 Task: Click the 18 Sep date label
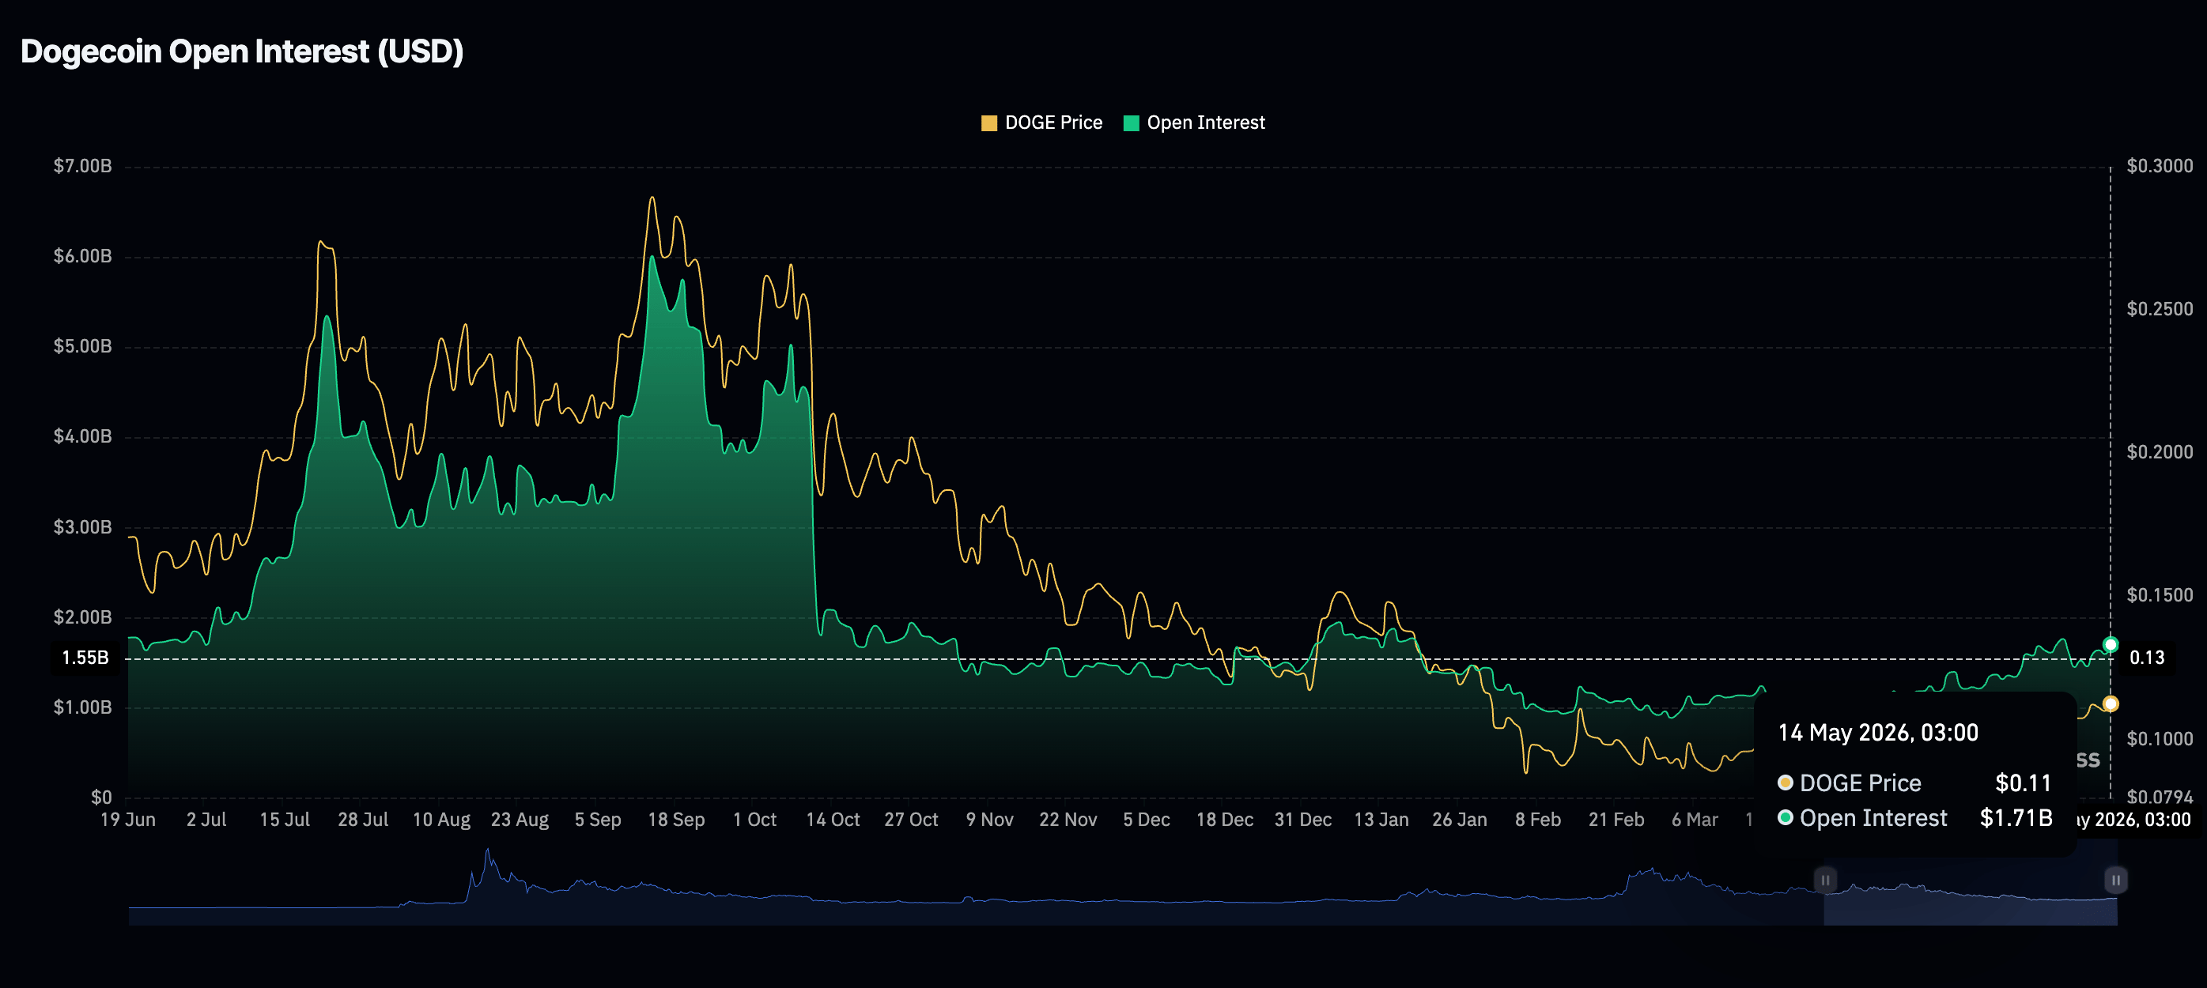pos(676,820)
